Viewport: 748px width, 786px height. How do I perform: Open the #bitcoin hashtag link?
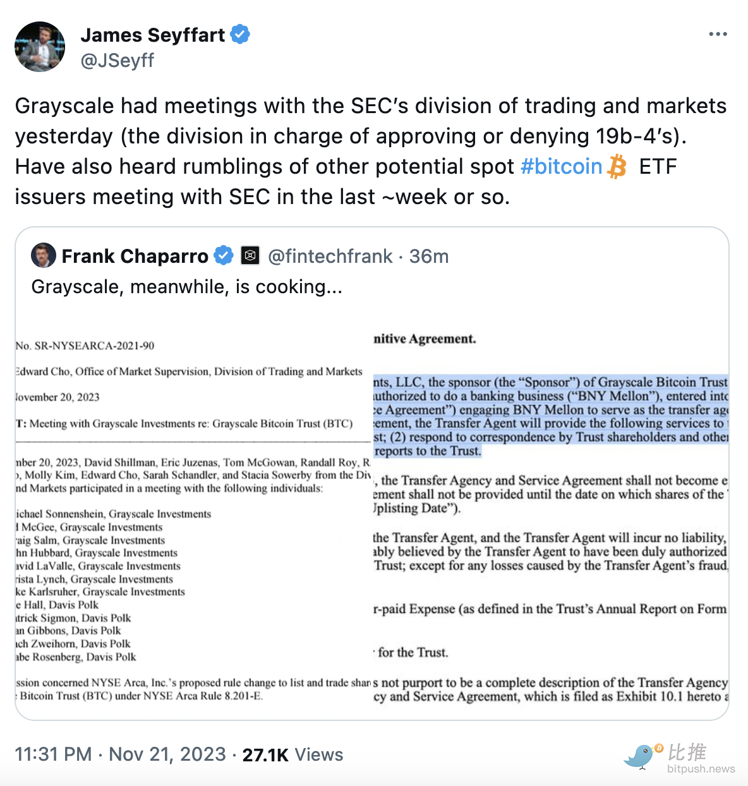click(x=561, y=167)
